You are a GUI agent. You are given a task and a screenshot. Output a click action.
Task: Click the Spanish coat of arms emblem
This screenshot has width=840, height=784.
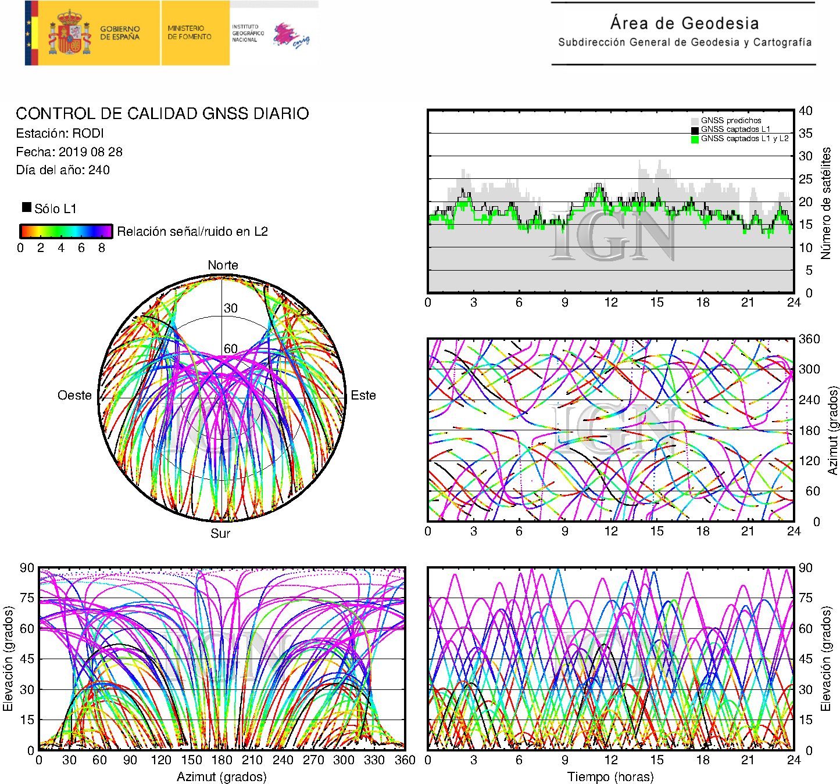coord(69,33)
